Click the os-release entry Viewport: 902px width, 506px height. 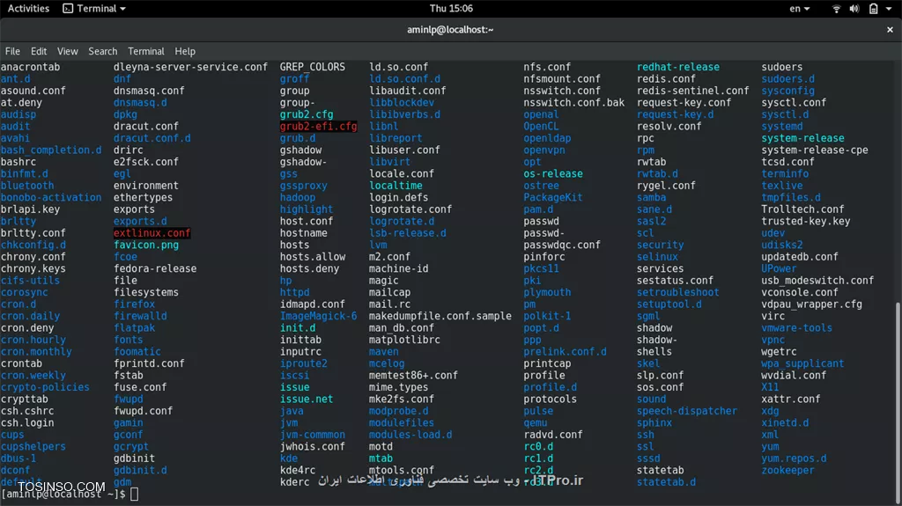(x=553, y=173)
